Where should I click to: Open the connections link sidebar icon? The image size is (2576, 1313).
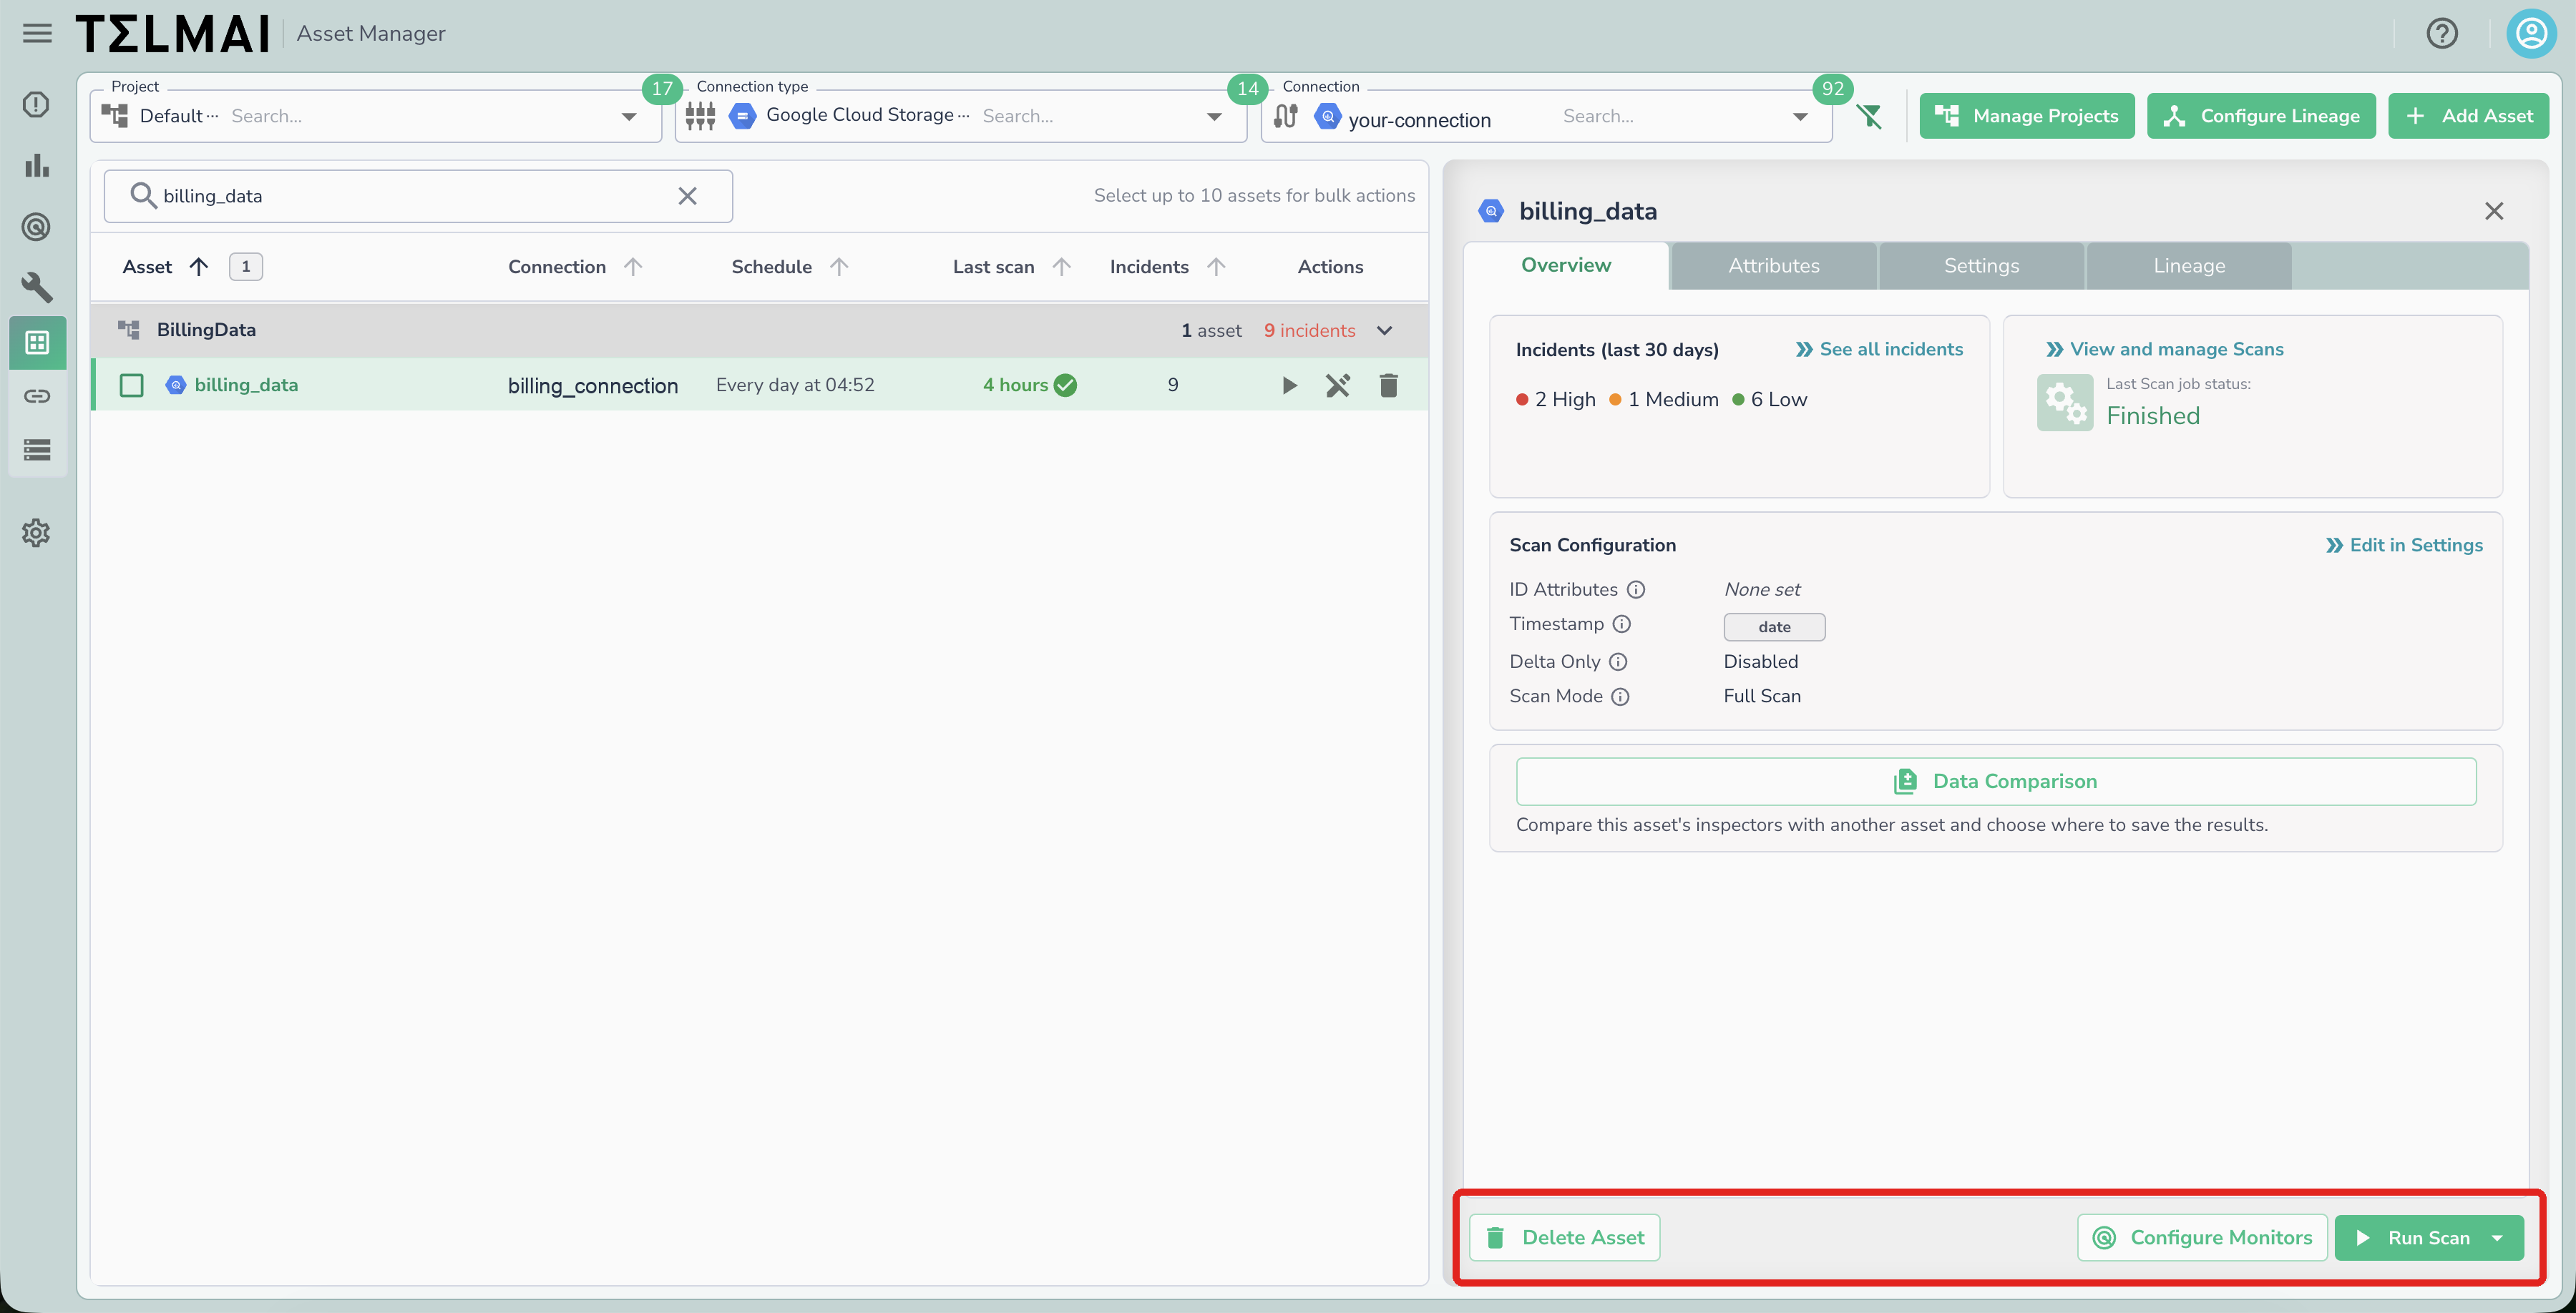point(37,397)
